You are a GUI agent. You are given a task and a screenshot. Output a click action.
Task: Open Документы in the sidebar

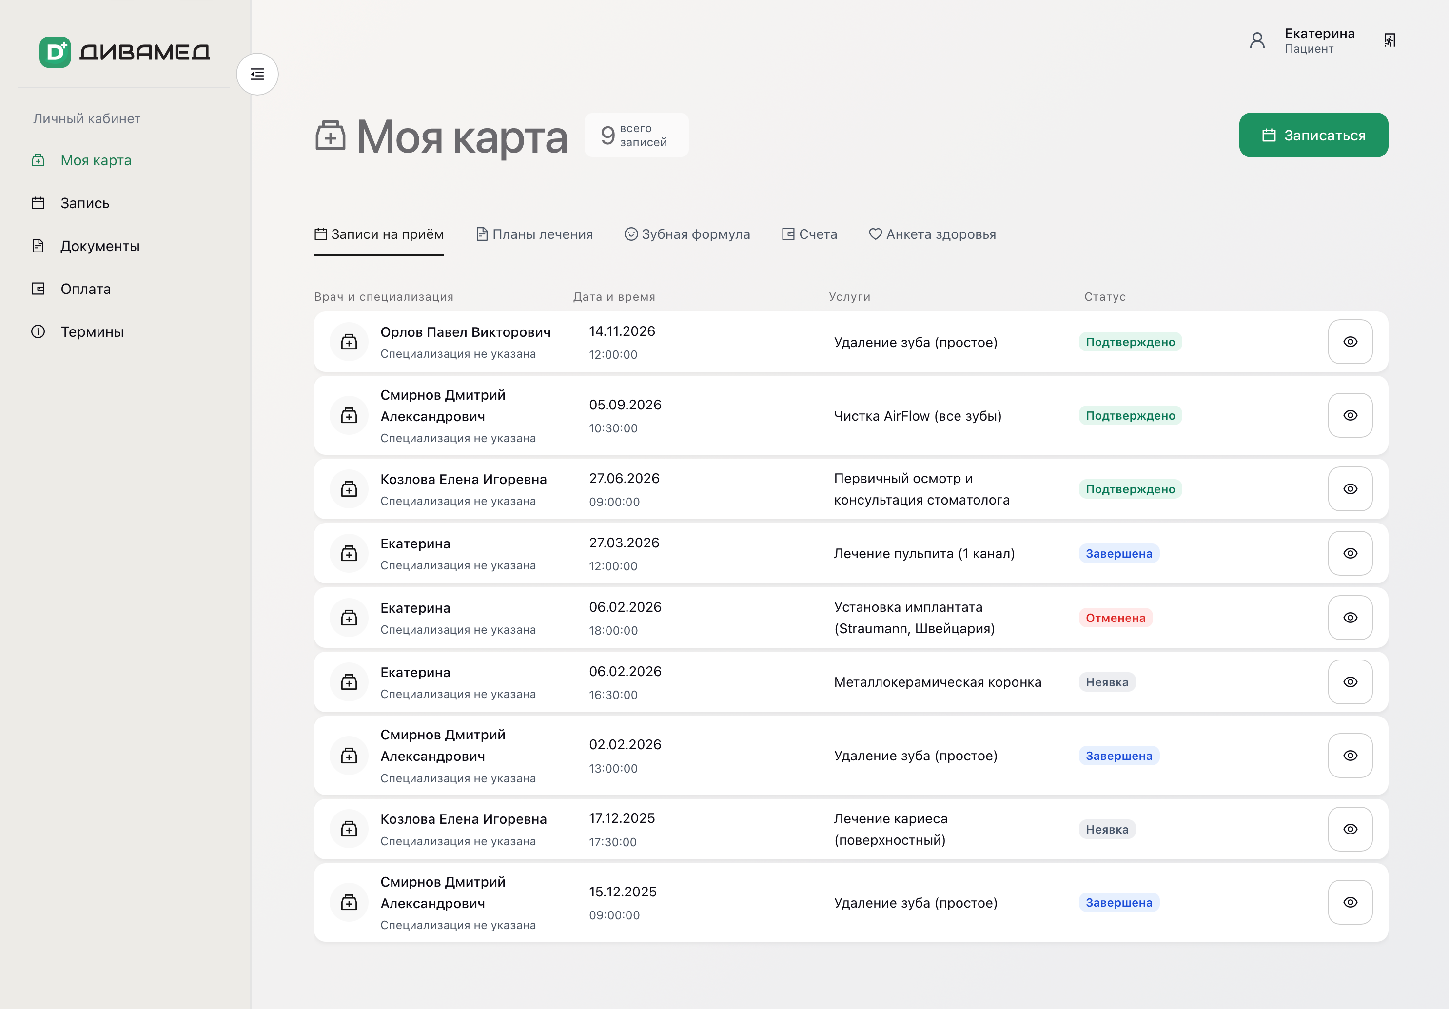pyautogui.click(x=86, y=246)
